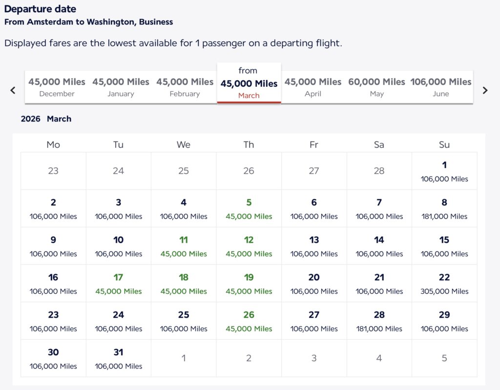The height and width of the screenshot is (390, 500).
Task: Select the highlighted March tab
Action: [249, 83]
